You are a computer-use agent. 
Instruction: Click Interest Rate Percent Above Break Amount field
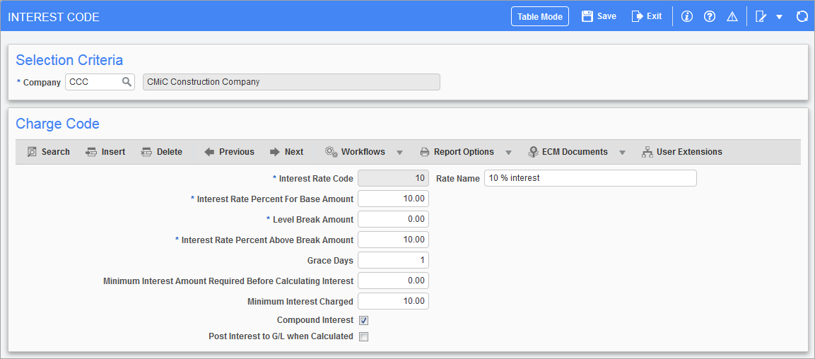(394, 240)
